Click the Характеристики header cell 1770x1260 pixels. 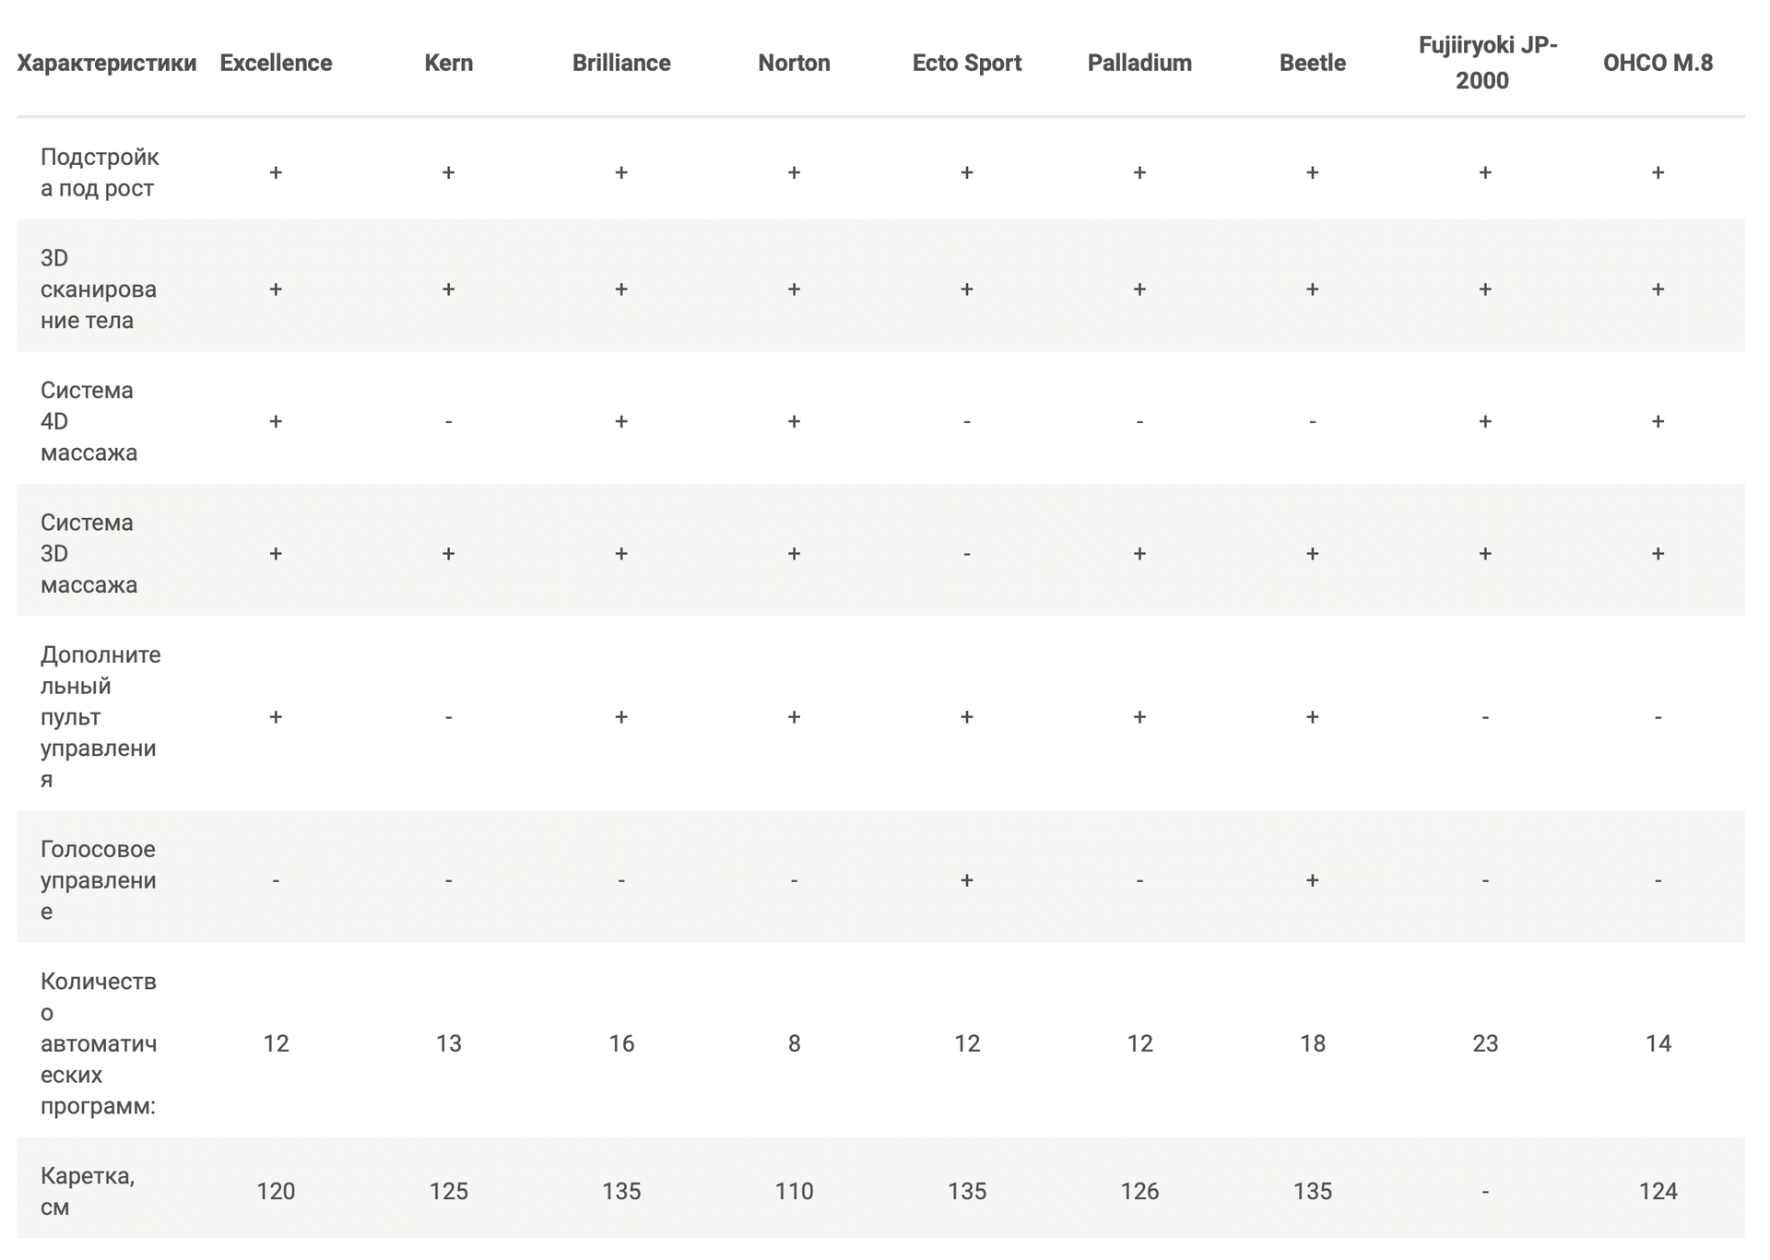click(x=107, y=63)
